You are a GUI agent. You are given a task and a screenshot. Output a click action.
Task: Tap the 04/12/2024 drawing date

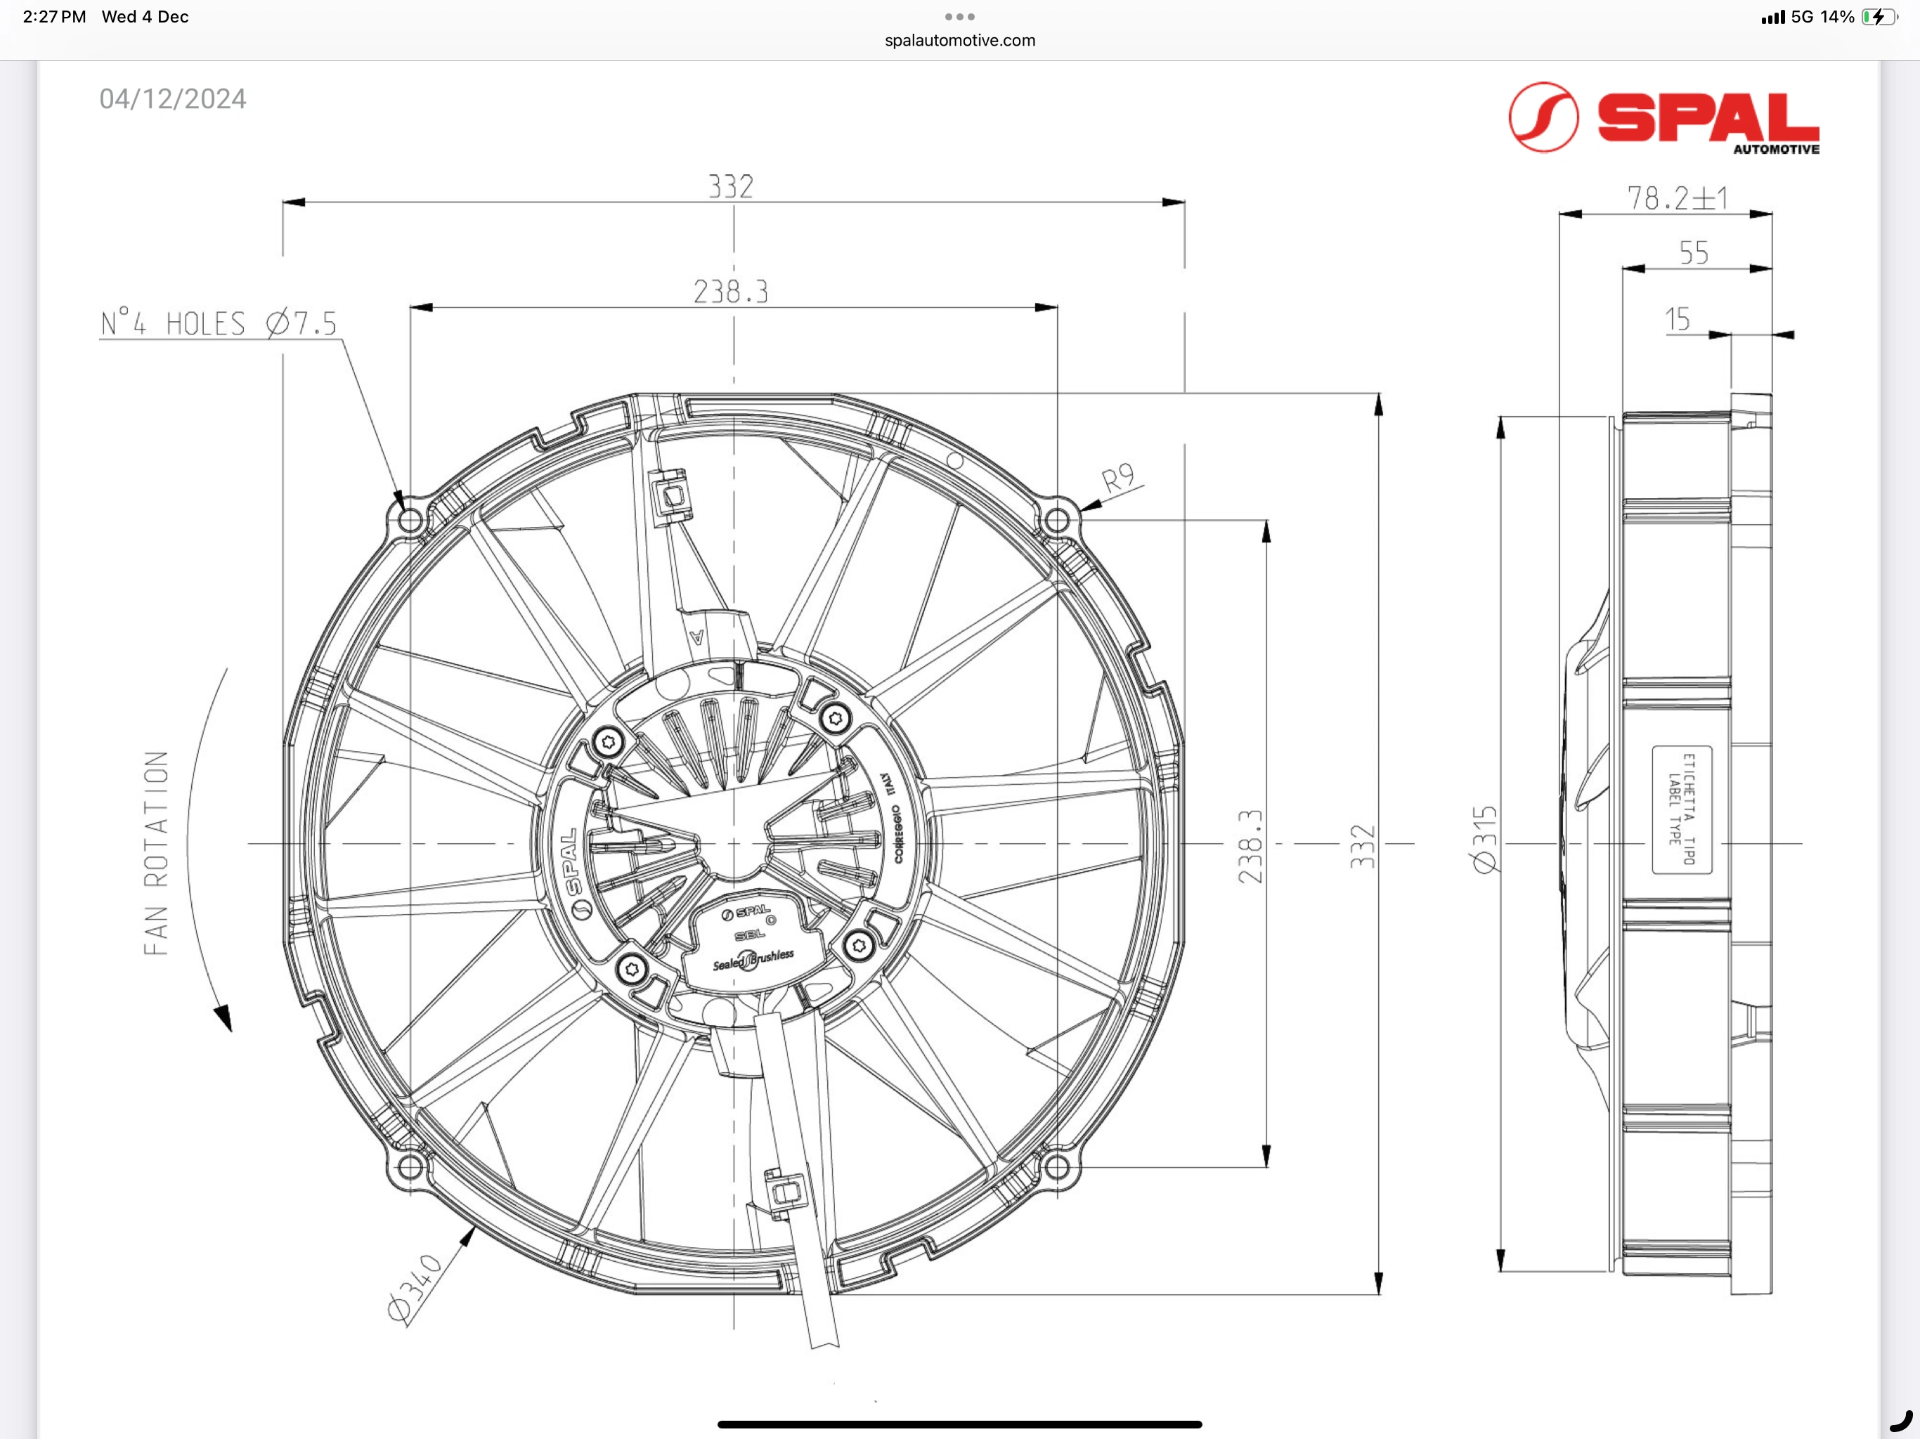[173, 99]
